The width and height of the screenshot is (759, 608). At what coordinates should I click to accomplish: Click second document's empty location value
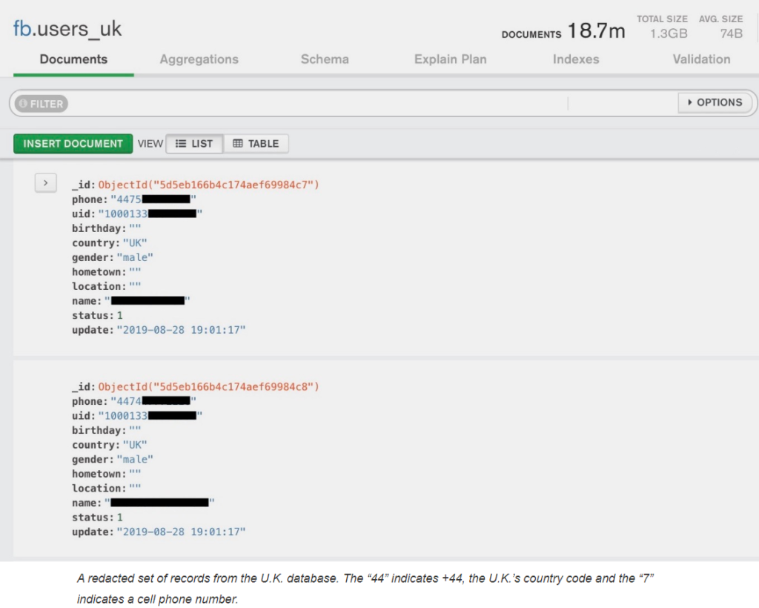coord(135,489)
